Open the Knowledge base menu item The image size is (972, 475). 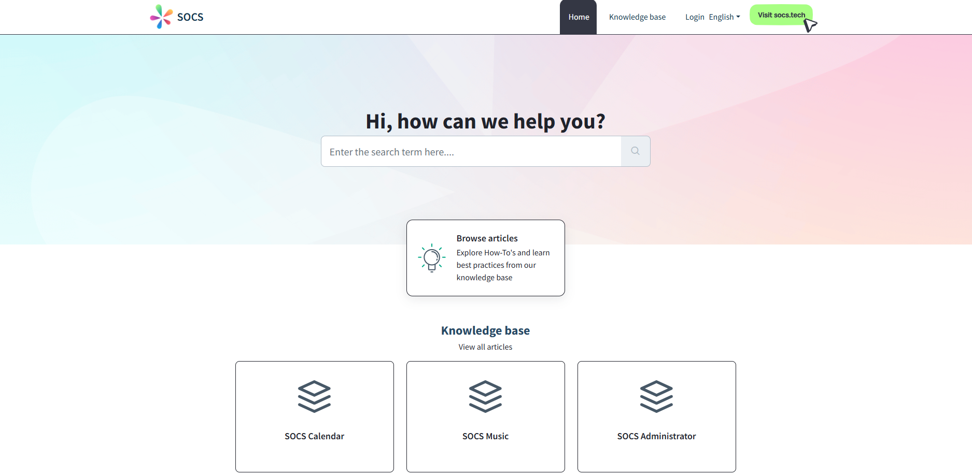click(637, 17)
